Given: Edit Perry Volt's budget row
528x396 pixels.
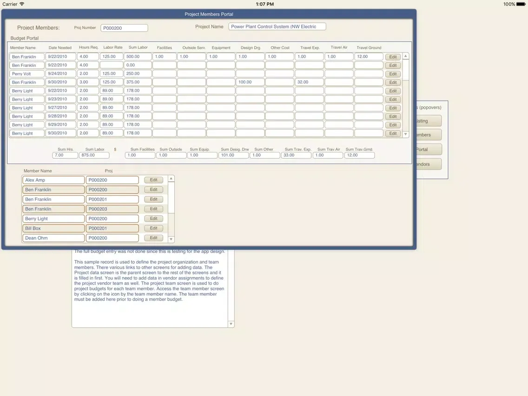Looking at the screenshot, I should tap(393, 74).
